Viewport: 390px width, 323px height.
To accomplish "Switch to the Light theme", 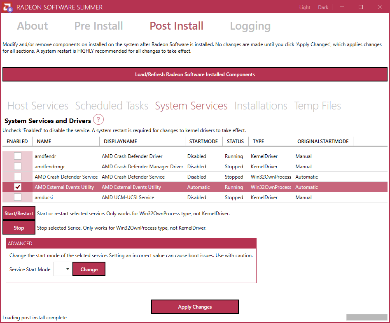I will pos(305,7).
